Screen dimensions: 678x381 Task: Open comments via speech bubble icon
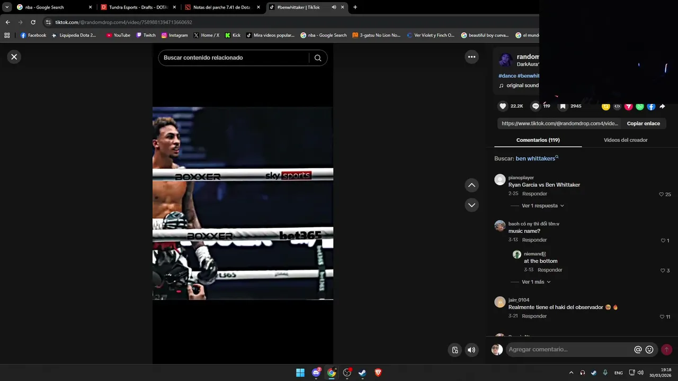(536, 106)
